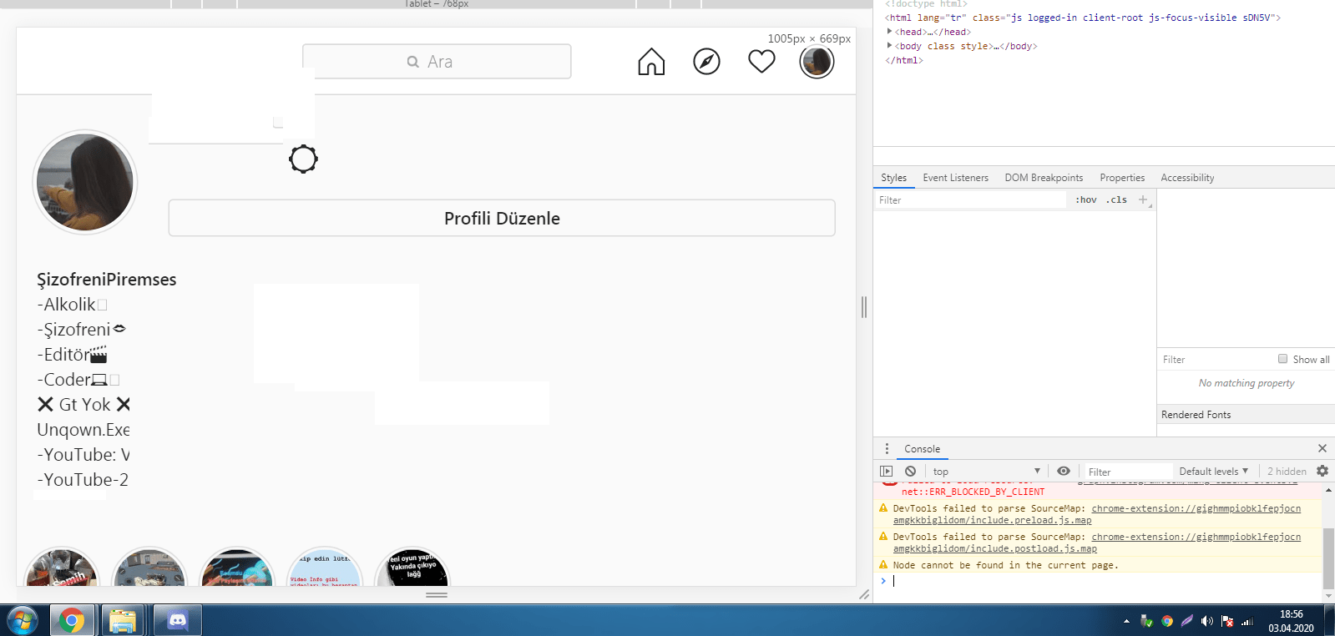
Task: Open the network signal tray icon
Action: 1247,621
